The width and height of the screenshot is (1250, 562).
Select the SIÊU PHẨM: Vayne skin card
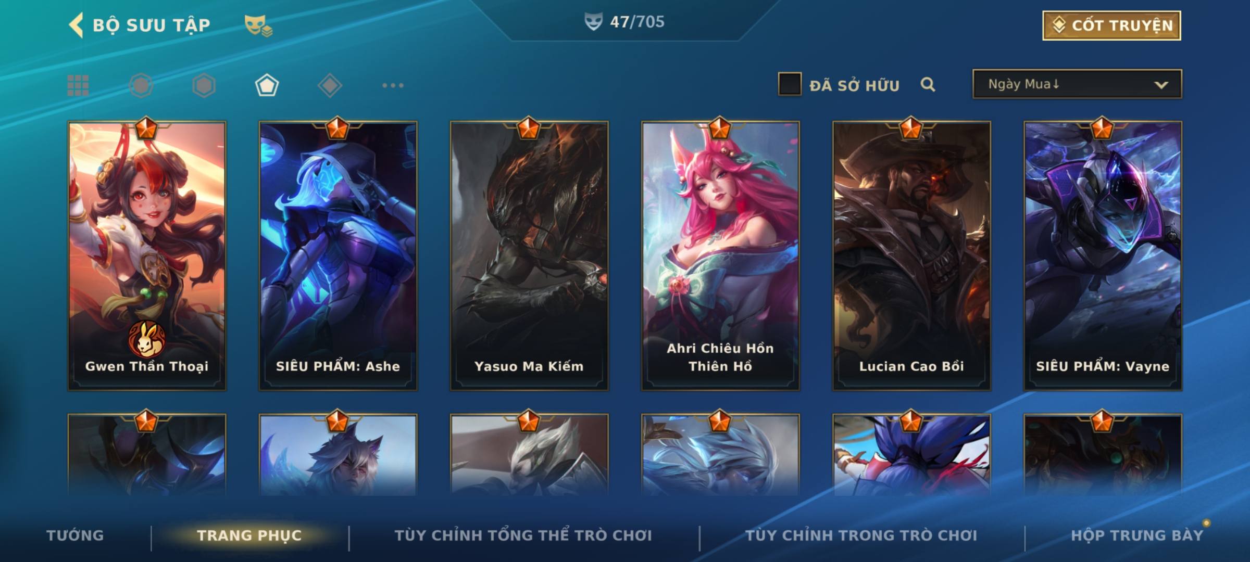click(x=1103, y=256)
